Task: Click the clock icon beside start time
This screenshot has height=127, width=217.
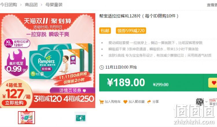Action: click(x=102, y=67)
